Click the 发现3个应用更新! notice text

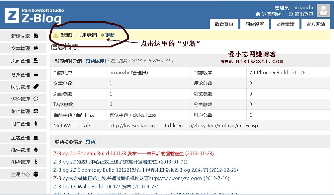click(79, 35)
